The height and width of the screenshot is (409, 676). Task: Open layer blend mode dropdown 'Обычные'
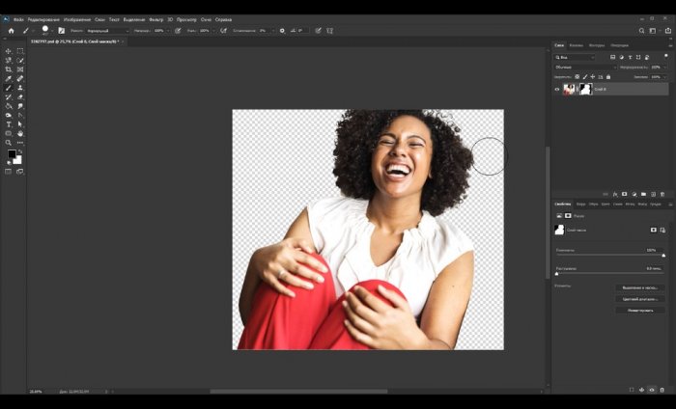coord(585,67)
